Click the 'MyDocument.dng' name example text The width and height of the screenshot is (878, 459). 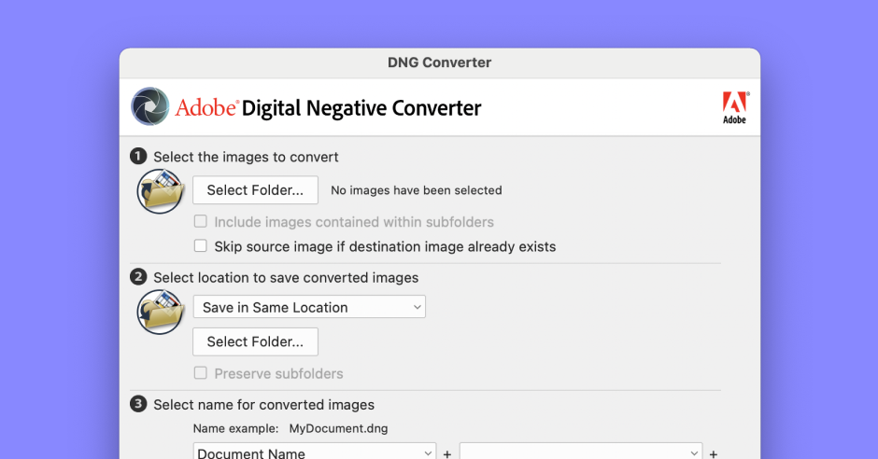tap(338, 428)
